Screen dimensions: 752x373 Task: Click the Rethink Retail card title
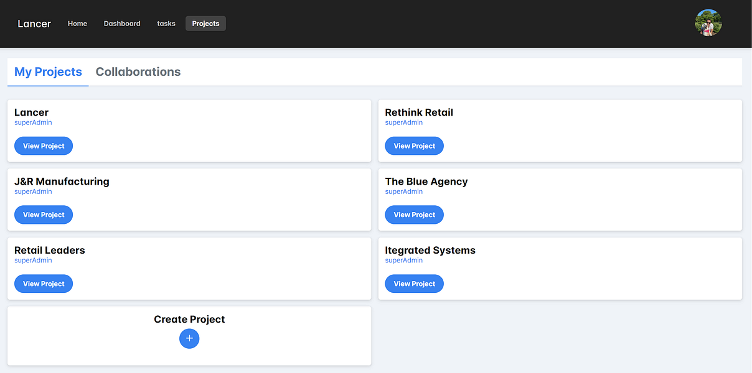tap(419, 113)
